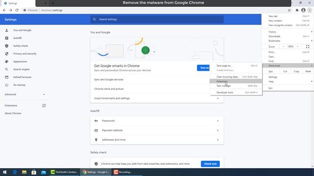Image resolution: width=314 pixels, height=176 pixels.
Task: Bookmark this page with the star icon
Action: (289, 10)
